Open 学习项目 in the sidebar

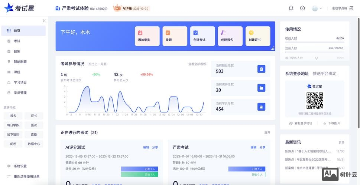tap(23, 82)
